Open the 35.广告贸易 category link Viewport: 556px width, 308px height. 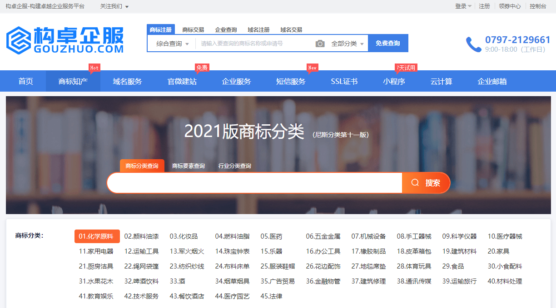(x=278, y=281)
